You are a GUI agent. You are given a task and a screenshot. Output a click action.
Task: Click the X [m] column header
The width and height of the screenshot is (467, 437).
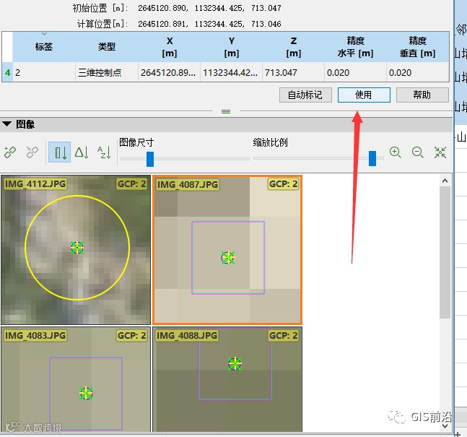pyautogui.click(x=169, y=47)
